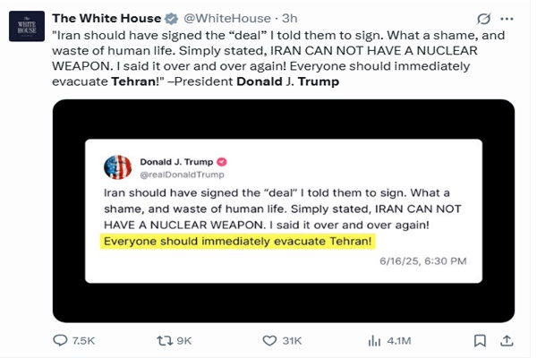Click the reply speech bubble icon

click(60, 341)
